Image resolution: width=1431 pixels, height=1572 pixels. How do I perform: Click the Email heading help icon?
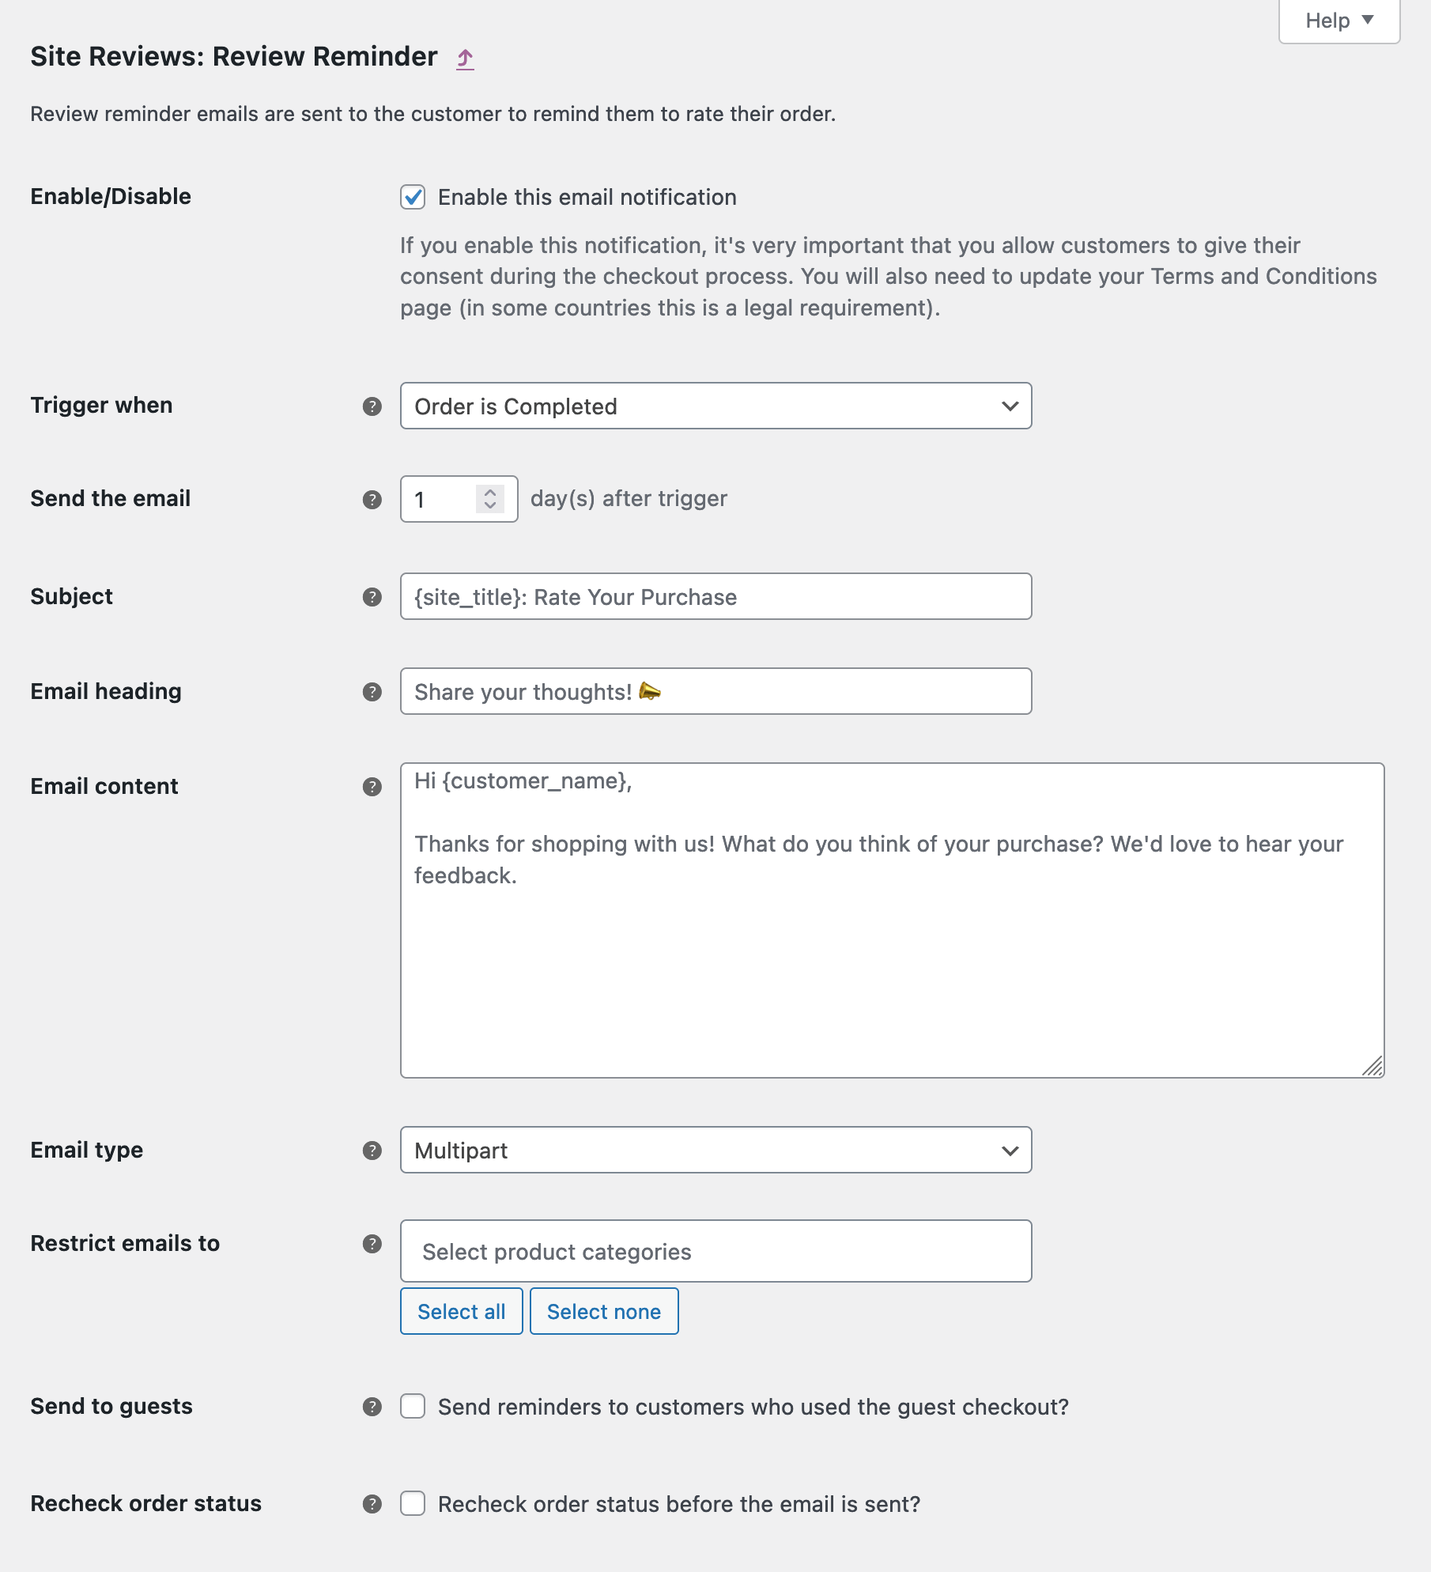(x=372, y=691)
